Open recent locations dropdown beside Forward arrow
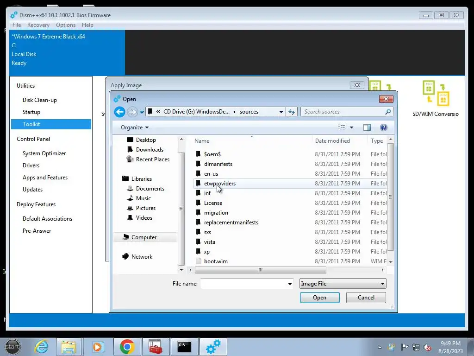This screenshot has height=356, width=474. pyautogui.click(x=142, y=112)
